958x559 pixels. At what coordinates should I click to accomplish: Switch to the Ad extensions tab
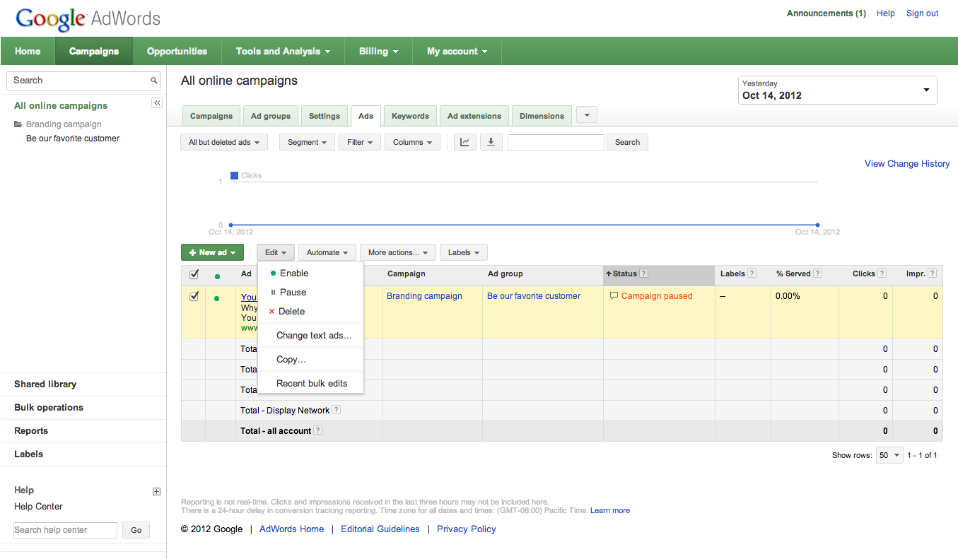[x=474, y=116]
